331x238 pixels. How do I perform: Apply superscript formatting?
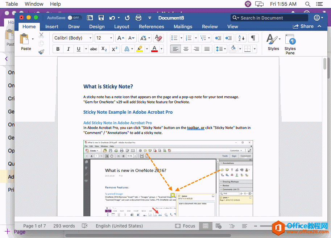point(115,49)
